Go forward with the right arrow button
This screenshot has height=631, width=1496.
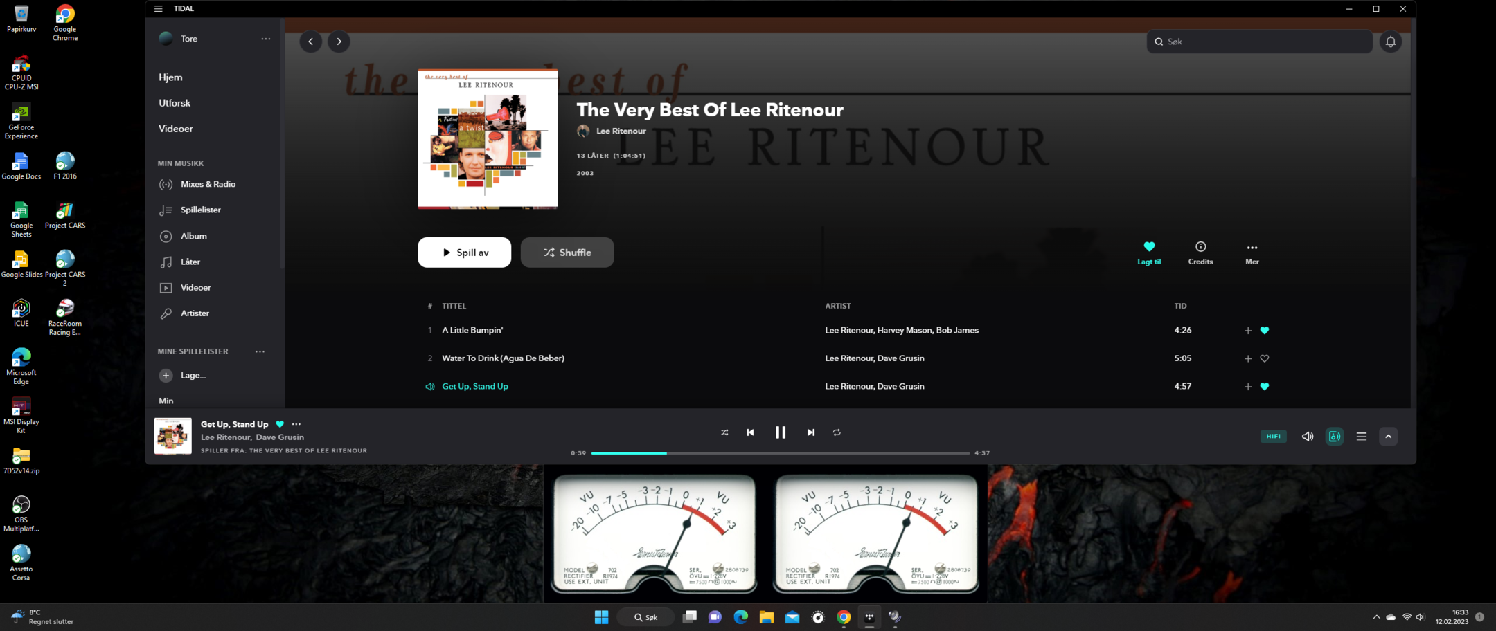[339, 42]
